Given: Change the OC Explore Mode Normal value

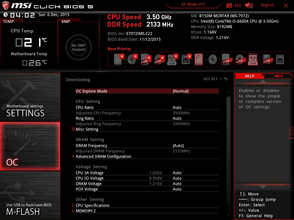Looking at the screenshot, I should click(x=181, y=91).
